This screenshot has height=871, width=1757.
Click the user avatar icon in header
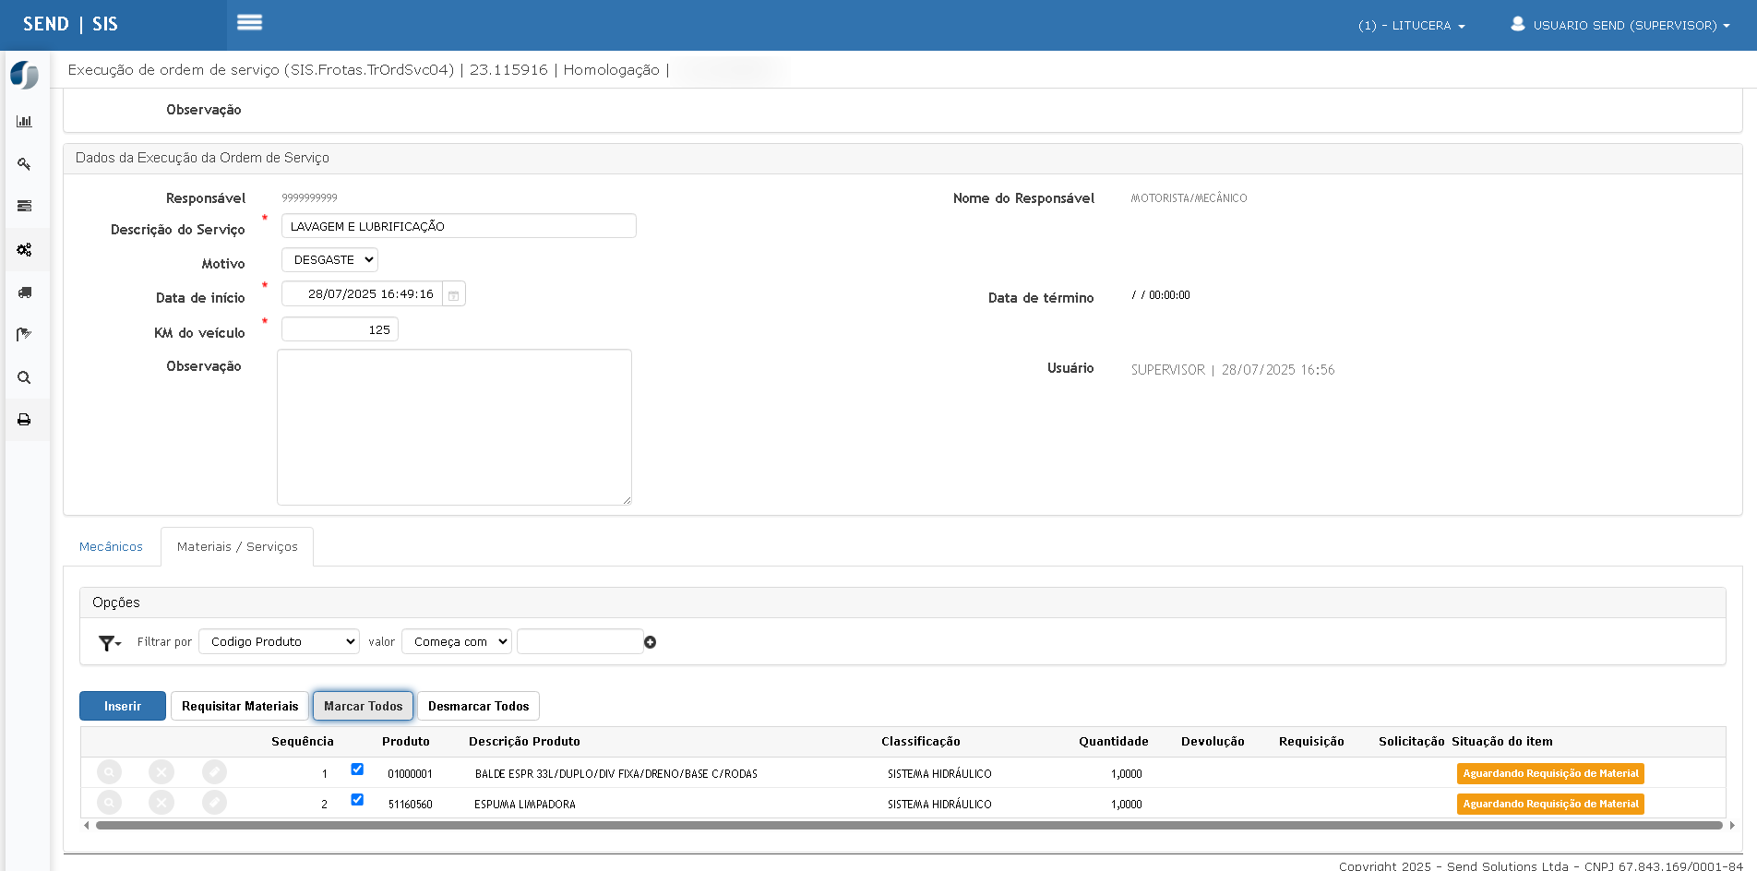[1517, 24]
